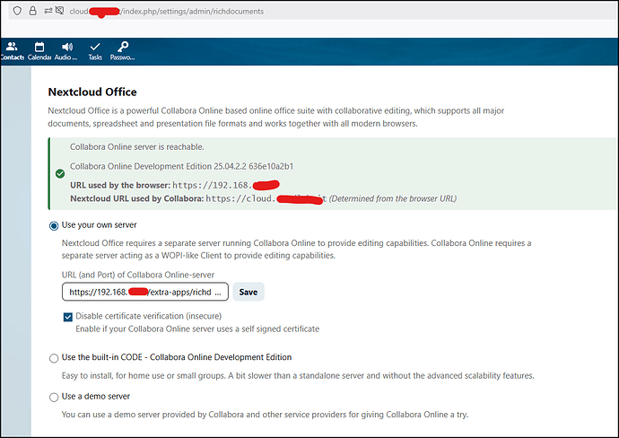Click the 'Nextcloud Office requires a separate server' paragraph

[x=296, y=250]
